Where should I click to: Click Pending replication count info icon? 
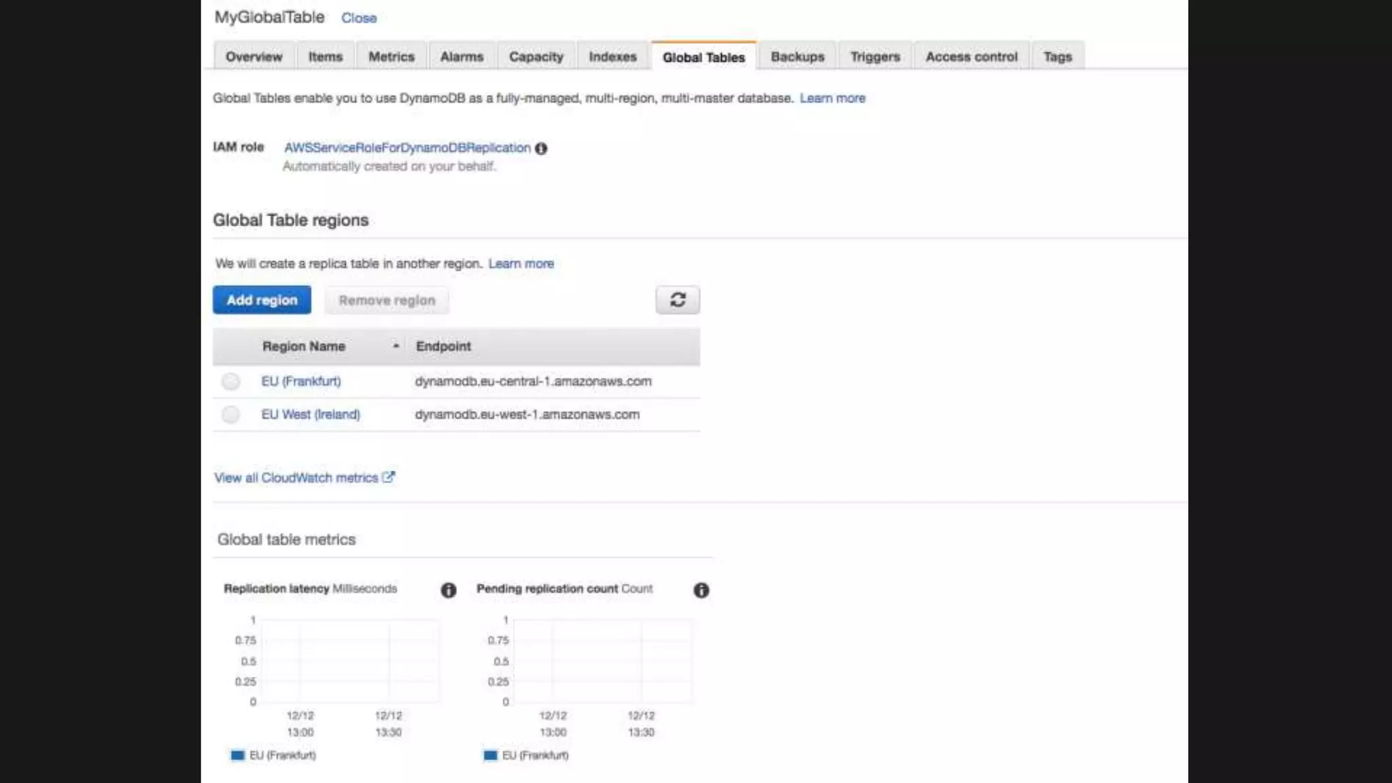point(701,590)
